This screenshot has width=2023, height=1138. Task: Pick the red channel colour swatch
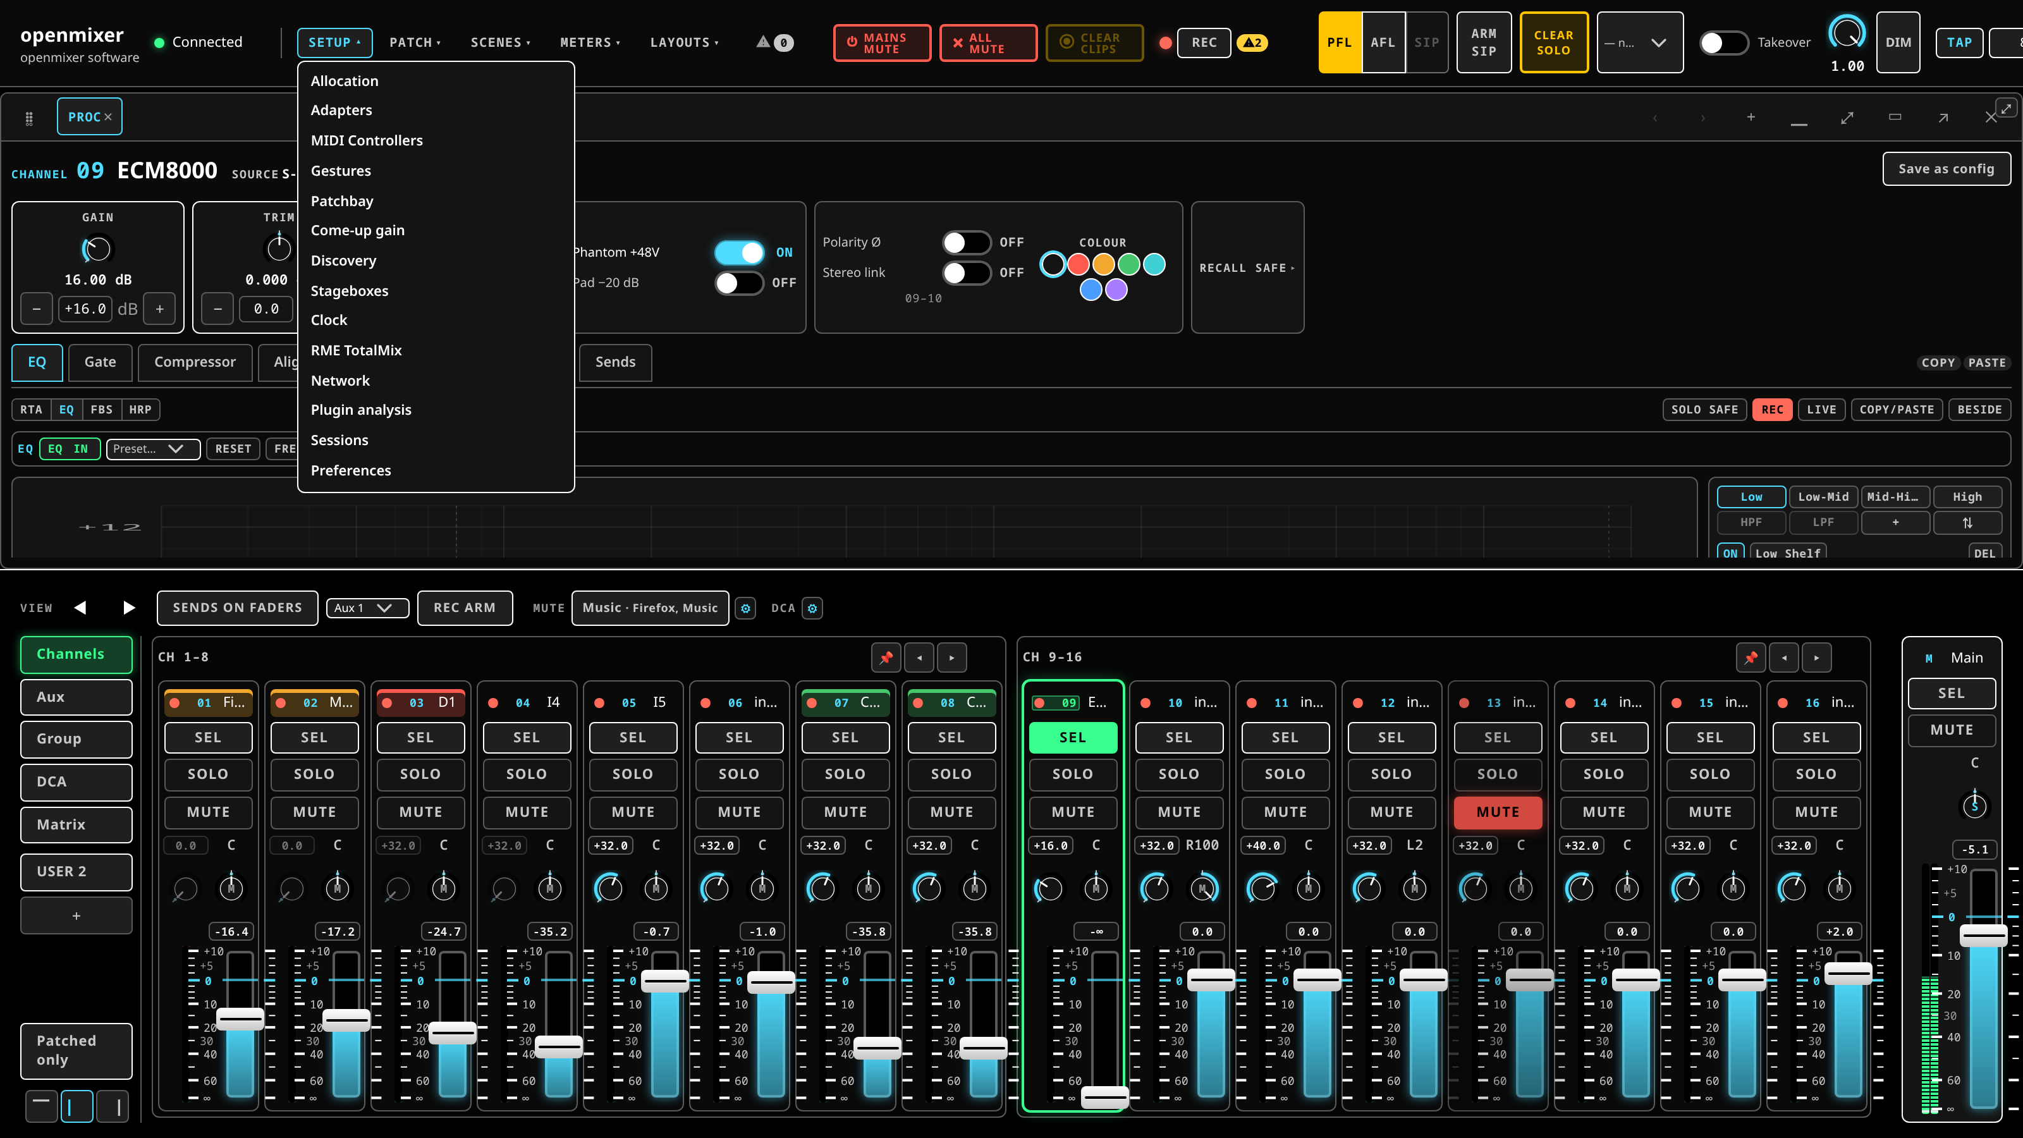click(1079, 265)
